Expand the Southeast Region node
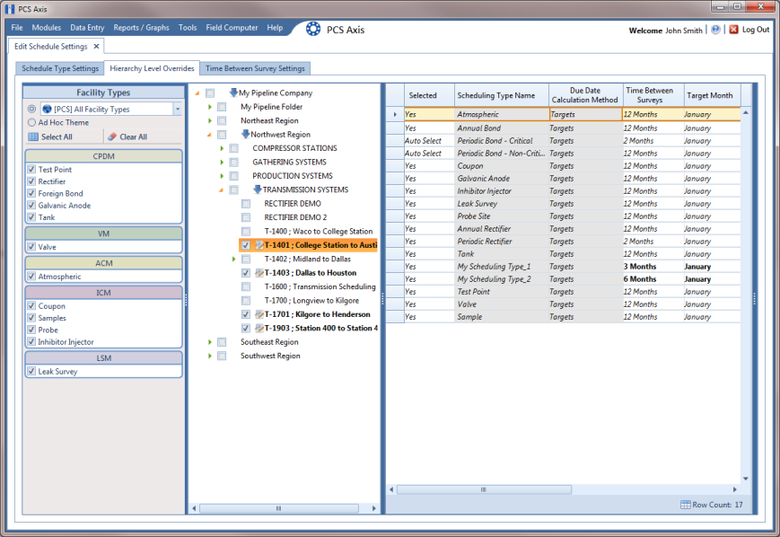780x537 pixels. (209, 342)
